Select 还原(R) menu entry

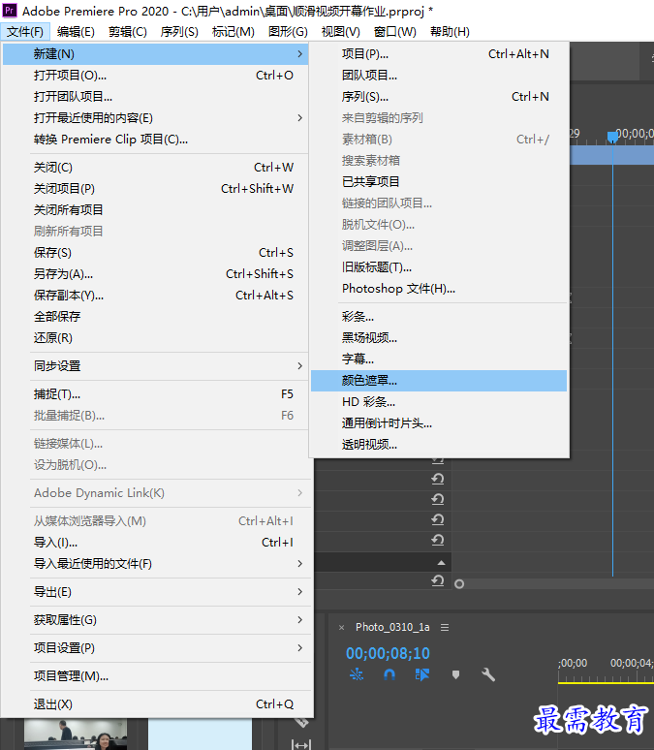click(155, 337)
